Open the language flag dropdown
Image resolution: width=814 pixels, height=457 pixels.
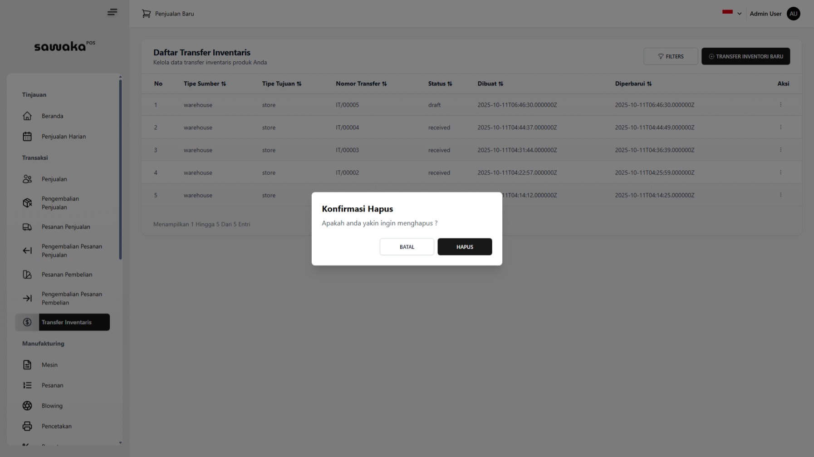[731, 14]
